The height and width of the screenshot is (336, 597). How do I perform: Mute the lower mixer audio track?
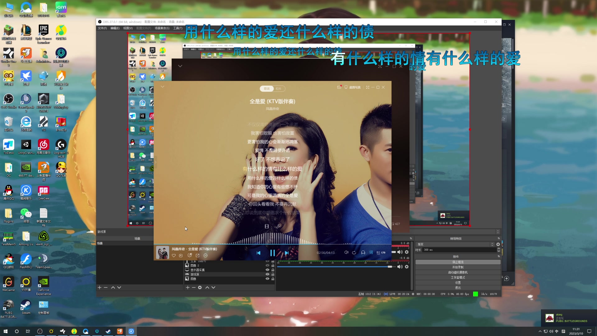pos(400,267)
